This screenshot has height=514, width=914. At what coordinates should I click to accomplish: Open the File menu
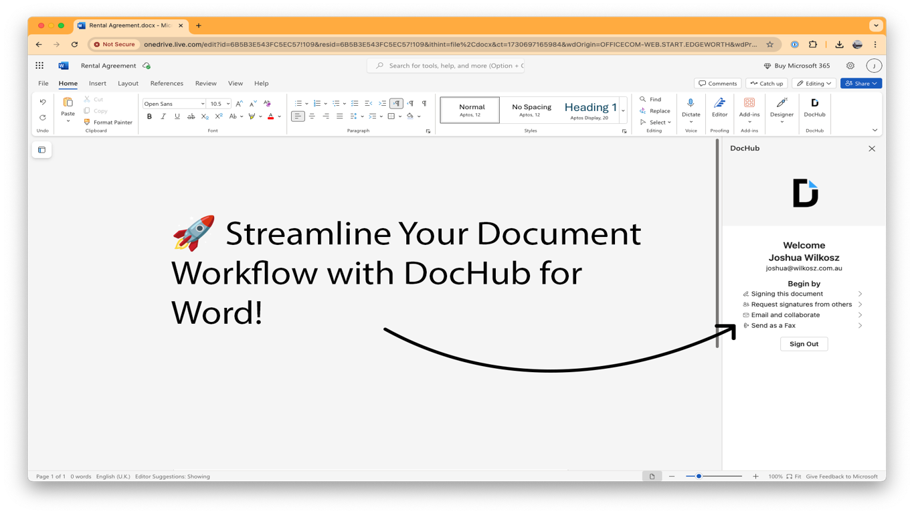43,84
